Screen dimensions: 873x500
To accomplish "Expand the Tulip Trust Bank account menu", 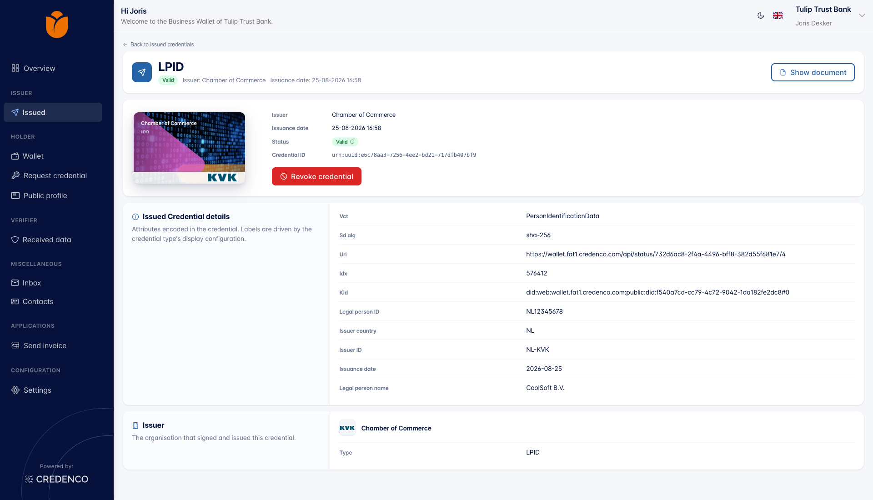I will (862, 15).
